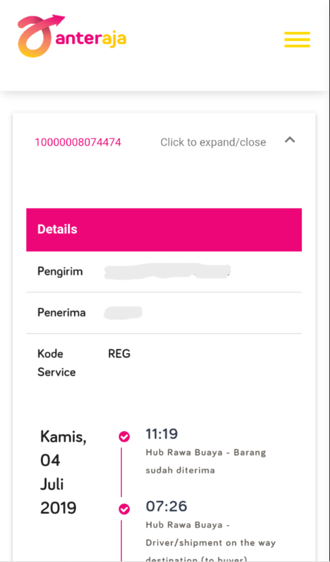Click the tracking number 10000008074474
The height and width of the screenshot is (562, 330).
[78, 142]
